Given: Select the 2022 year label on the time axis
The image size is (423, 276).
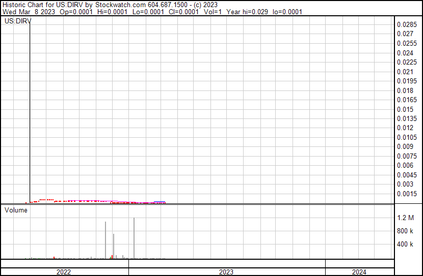Looking at the screenshot, I should pos(63,272).
